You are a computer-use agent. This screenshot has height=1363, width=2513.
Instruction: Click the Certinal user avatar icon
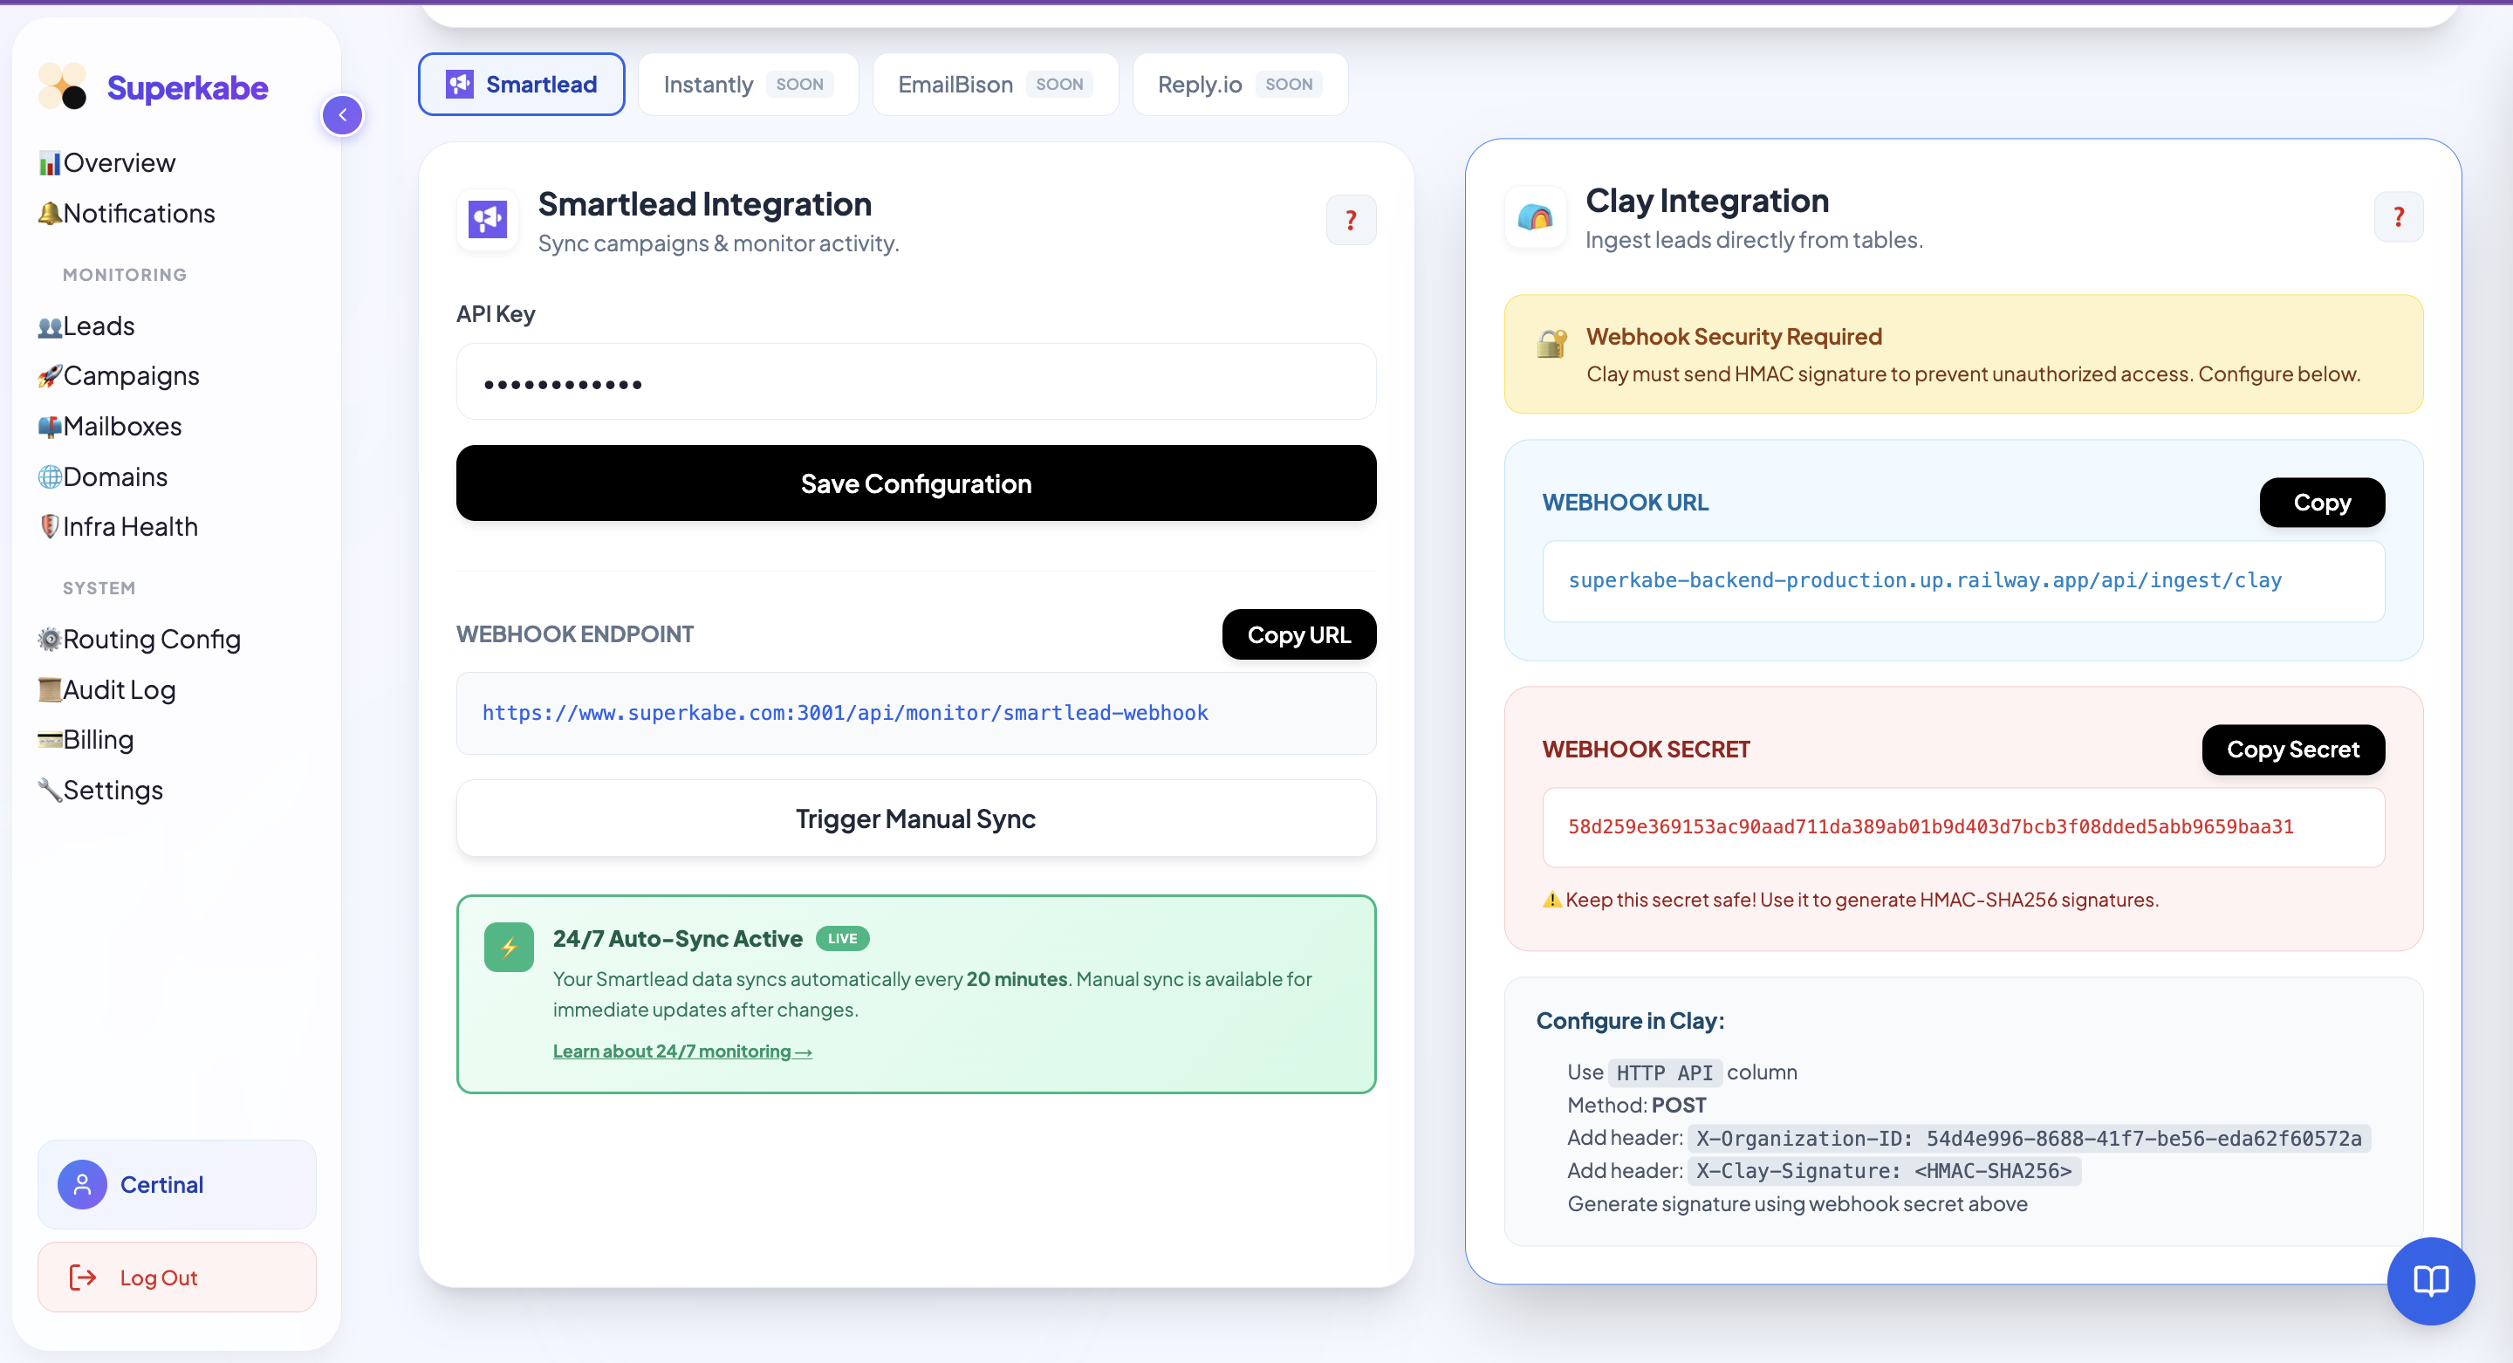pyautogui.click(x=82, y=1184)
